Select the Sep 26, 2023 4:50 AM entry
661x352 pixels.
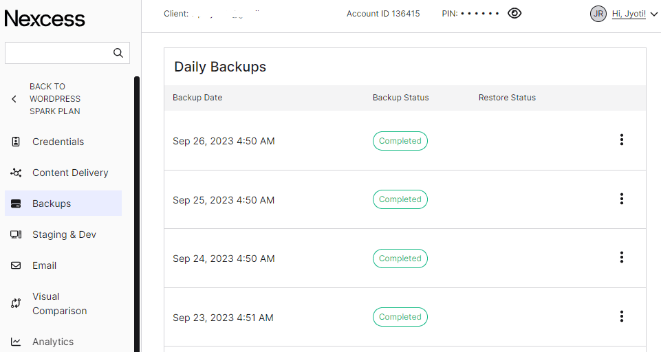224,141
